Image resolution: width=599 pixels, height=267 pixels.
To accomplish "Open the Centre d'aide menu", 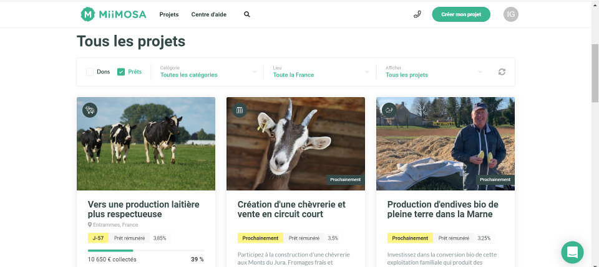I will 209,14.
